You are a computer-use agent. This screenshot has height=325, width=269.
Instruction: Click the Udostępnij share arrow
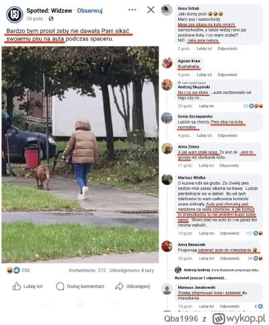[120, 286]
